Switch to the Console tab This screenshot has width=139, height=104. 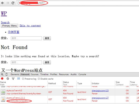pyautogui.click(x=82, y=75)
